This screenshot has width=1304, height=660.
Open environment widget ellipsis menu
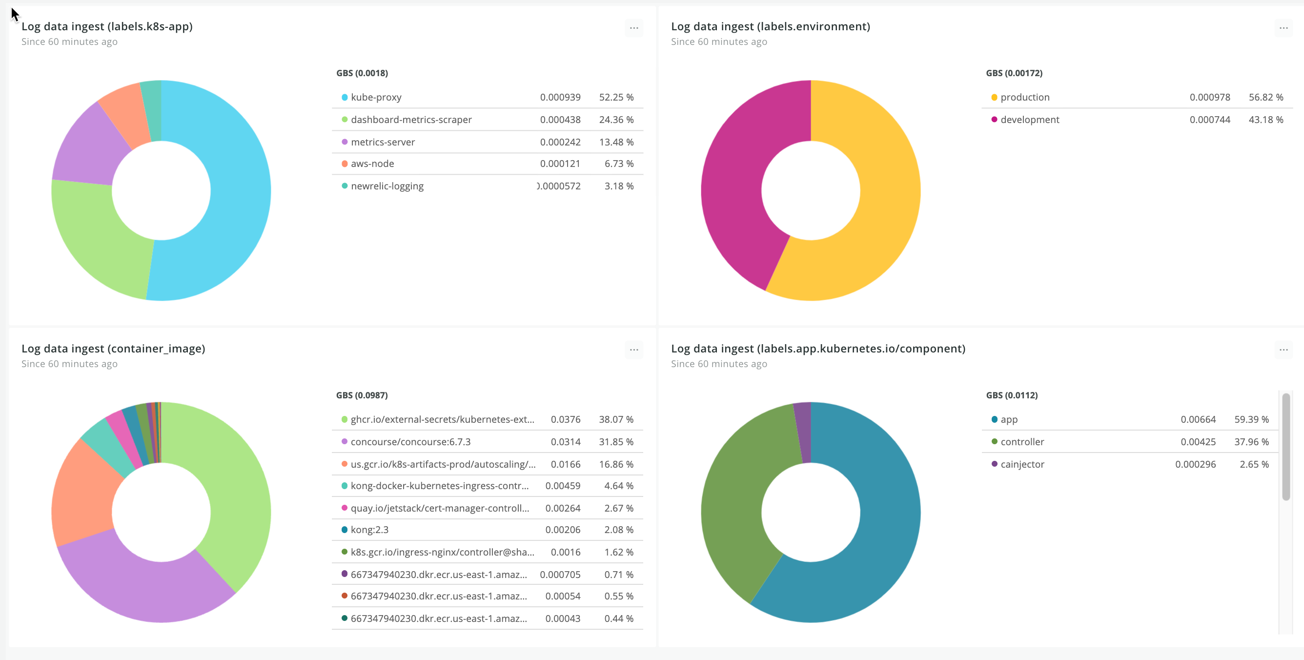coord(1283,28)
